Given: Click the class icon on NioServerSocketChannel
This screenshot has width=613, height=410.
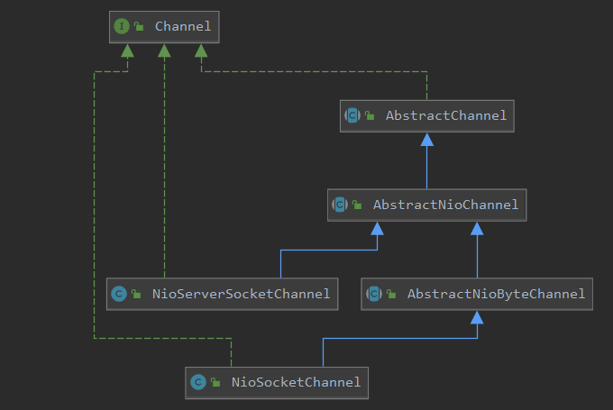Looking at the screenshot, I should pyautogui.click(x=117, y=294).
